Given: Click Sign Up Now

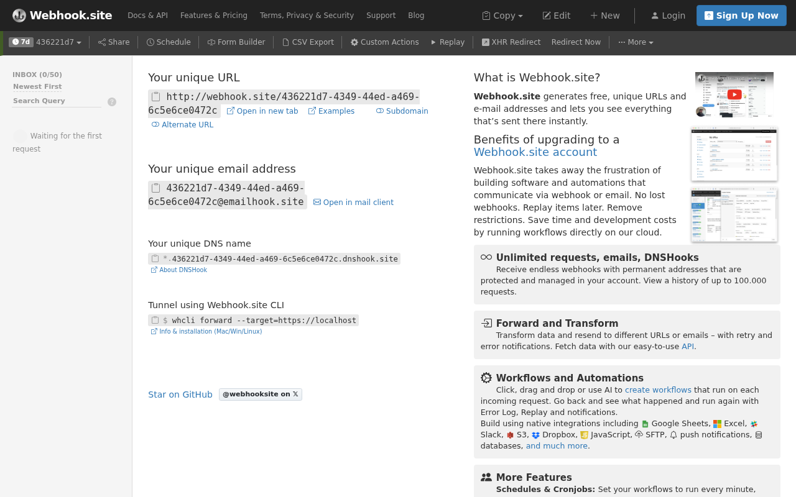Looking at the screenshot, I should click(x=741, y=16).
